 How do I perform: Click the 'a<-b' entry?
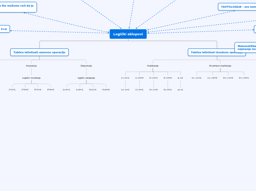pos(180,90)
